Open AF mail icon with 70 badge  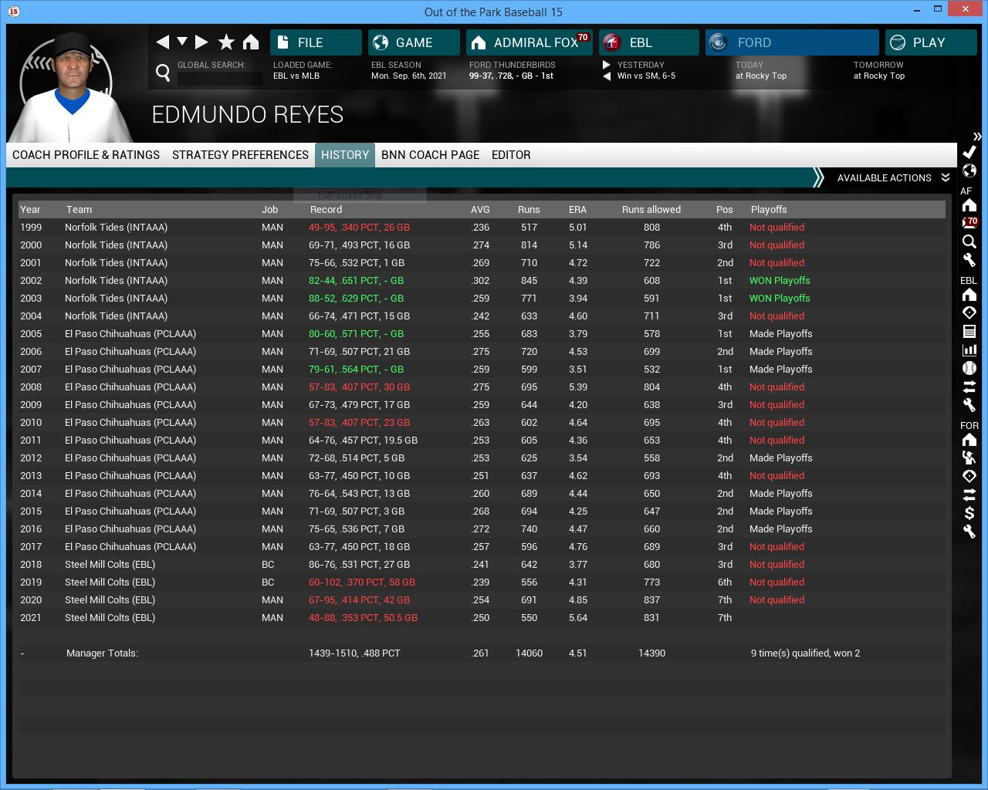click(969, 223)
